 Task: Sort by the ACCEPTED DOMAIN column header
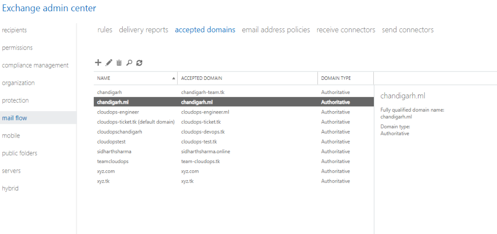202,78
